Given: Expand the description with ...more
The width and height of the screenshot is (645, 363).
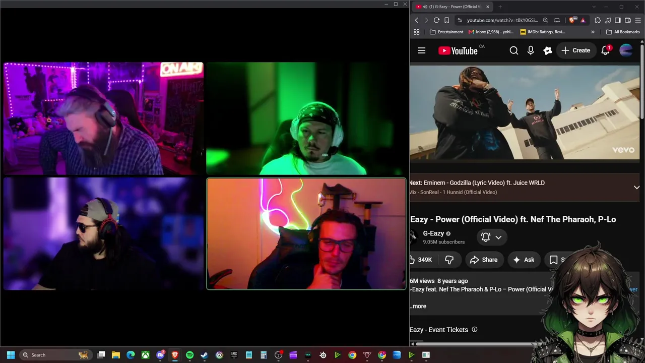Looking at the screenshot, I should coord(418,306).
